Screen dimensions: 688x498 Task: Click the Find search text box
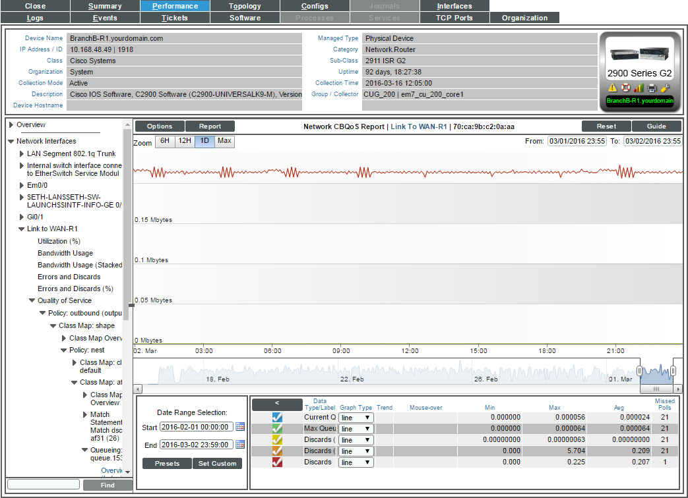point(44,484)
